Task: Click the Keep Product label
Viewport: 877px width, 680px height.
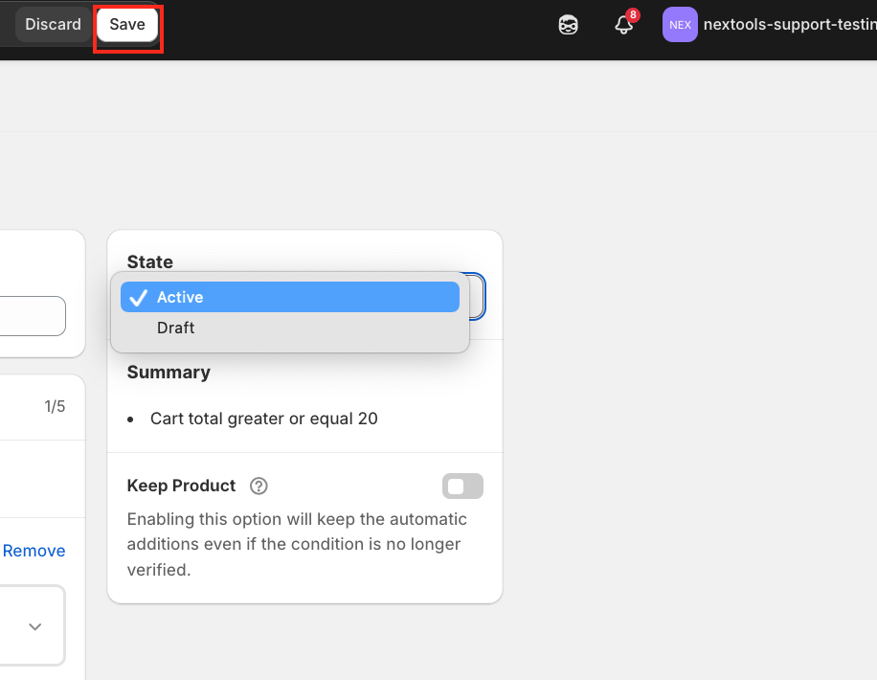Action: pyautogui.click(x=181, y=486)
